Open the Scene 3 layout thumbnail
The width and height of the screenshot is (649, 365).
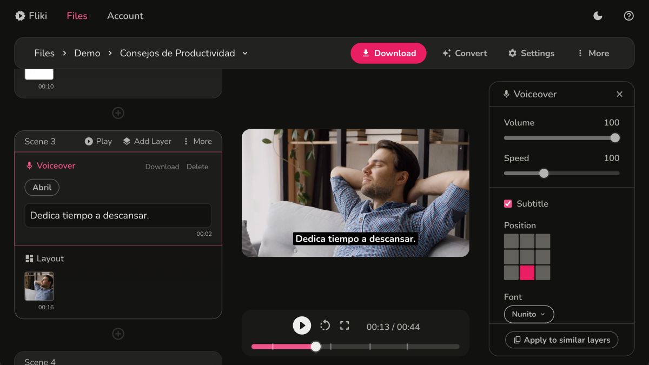click(39, 286)
